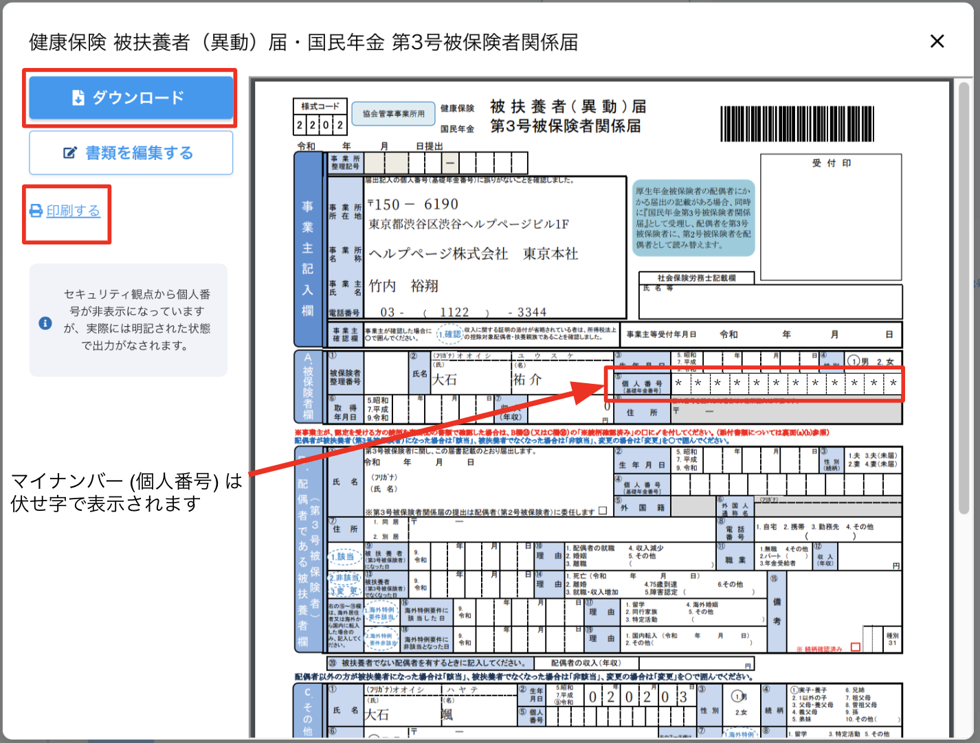This screenshot has width=980, height=743.
Task: Click the insured person's given name 祐介
Action: (527, 379)
